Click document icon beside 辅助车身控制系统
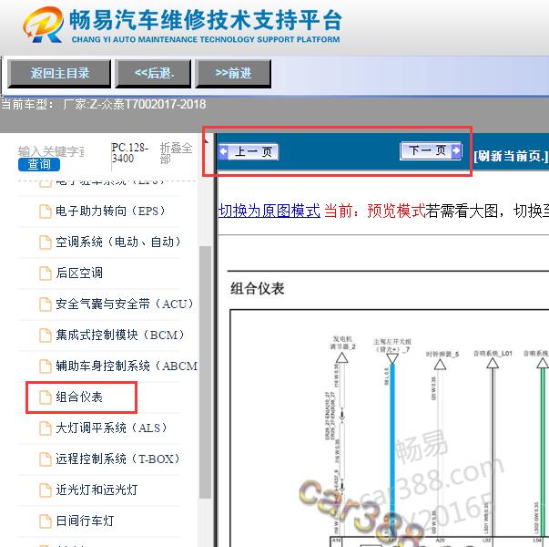Viewport: 549px width, 547px height. [46, 366]
